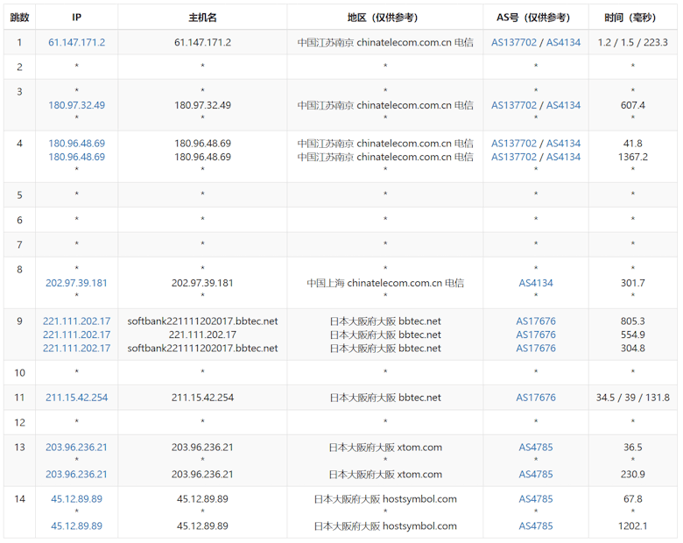Open the 221.111.202.17 IP link with 805.3 ms
The height and width of the screenshot is (543, 683).
point(77,321)
